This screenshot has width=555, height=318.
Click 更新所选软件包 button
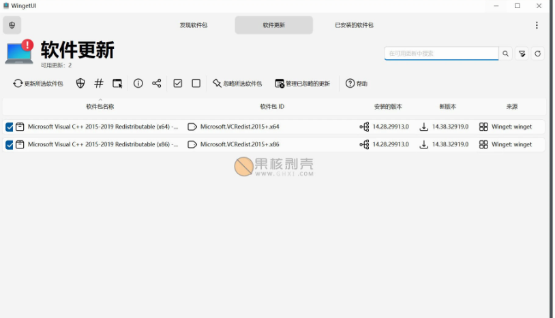coord(38,83)
